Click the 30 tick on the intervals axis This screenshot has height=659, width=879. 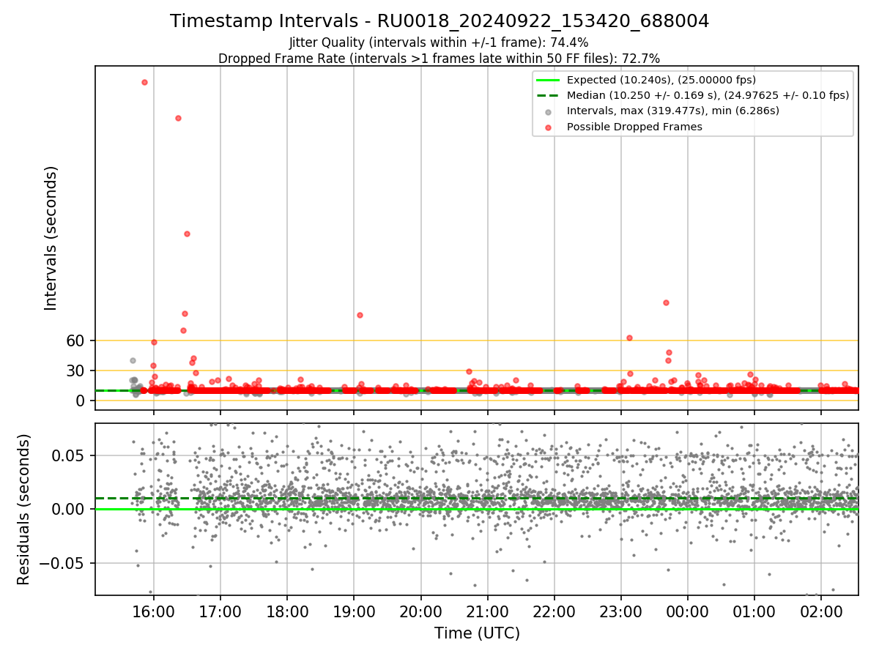[76, 371]
